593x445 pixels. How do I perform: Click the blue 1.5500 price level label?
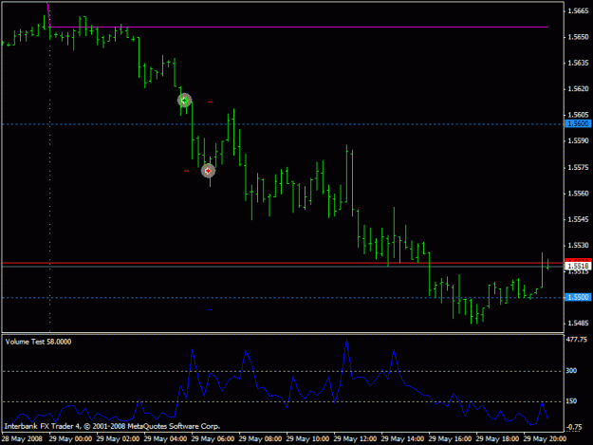point(578,297)
